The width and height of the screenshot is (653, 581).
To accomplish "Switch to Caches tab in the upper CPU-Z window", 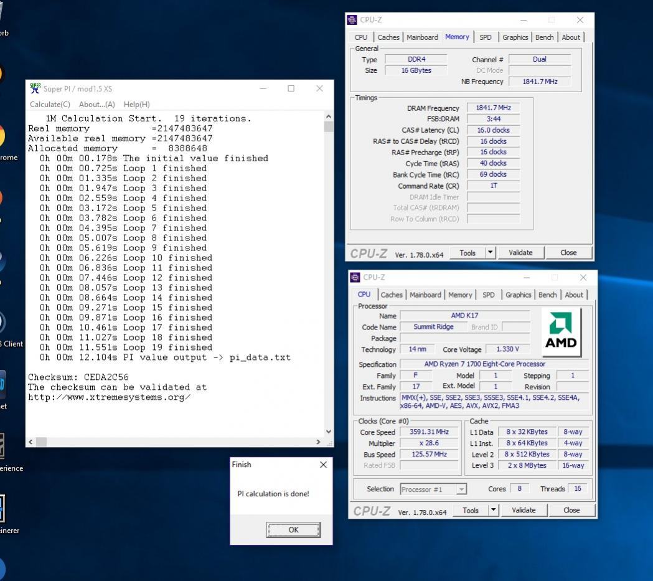I will 388,37.
